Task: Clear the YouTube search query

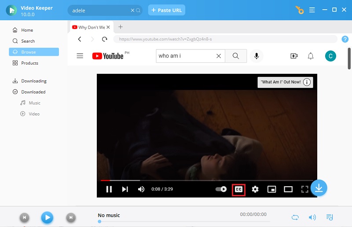Action: click(x=219, y=56)
